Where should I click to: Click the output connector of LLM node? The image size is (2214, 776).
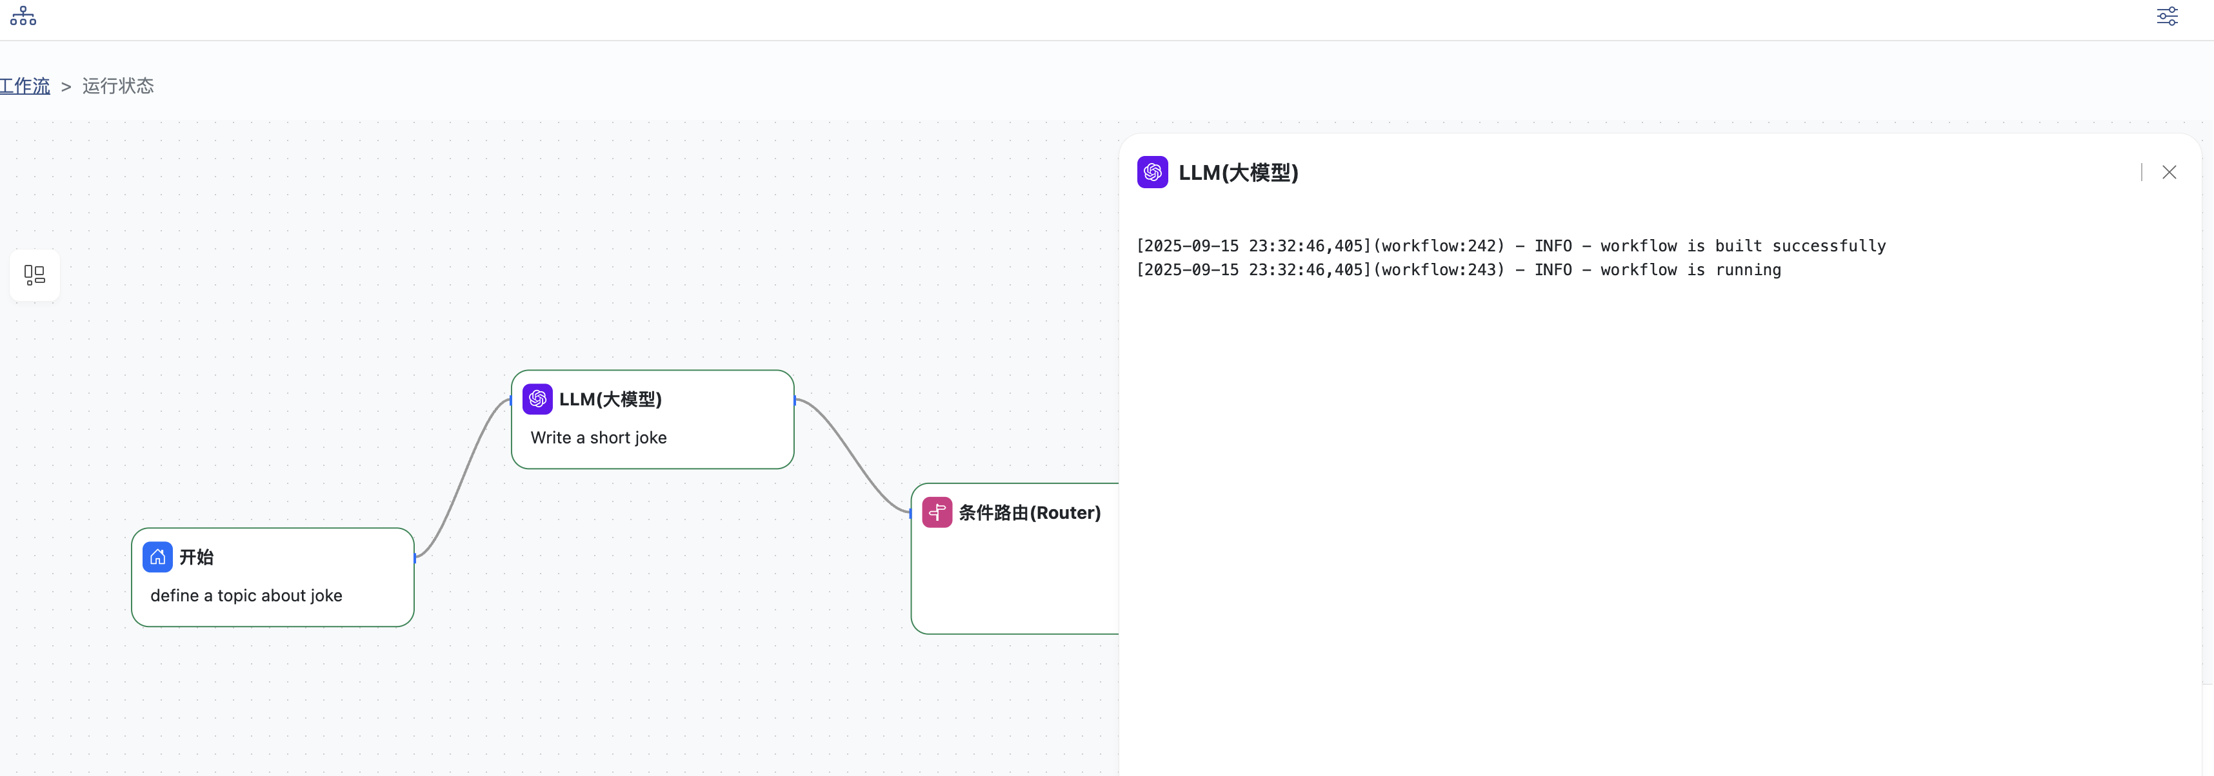[794, 399]
